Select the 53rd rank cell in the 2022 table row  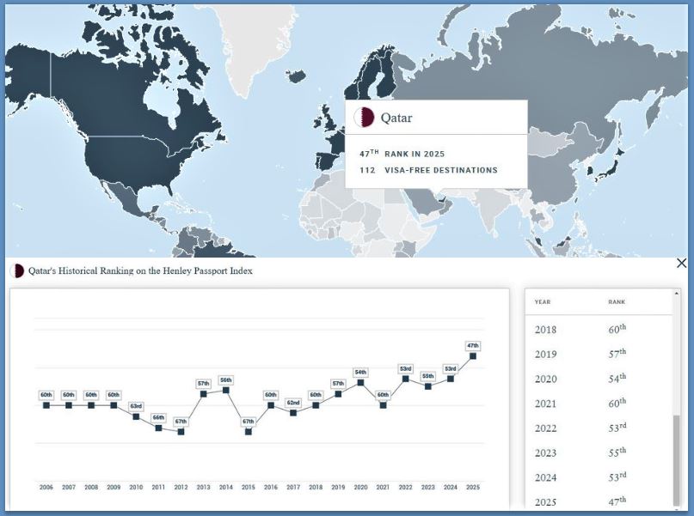point(617,428)
